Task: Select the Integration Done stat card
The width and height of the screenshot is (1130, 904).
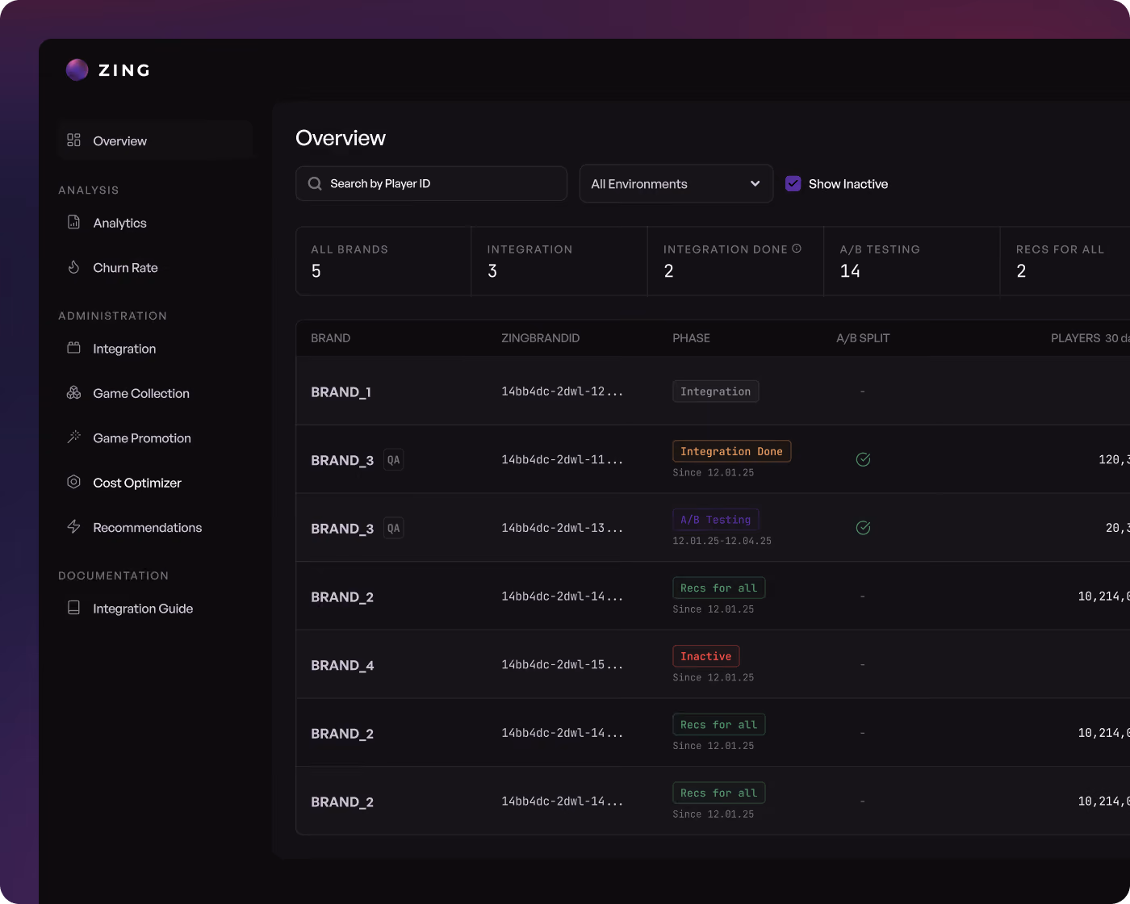Action: [735, 261]
